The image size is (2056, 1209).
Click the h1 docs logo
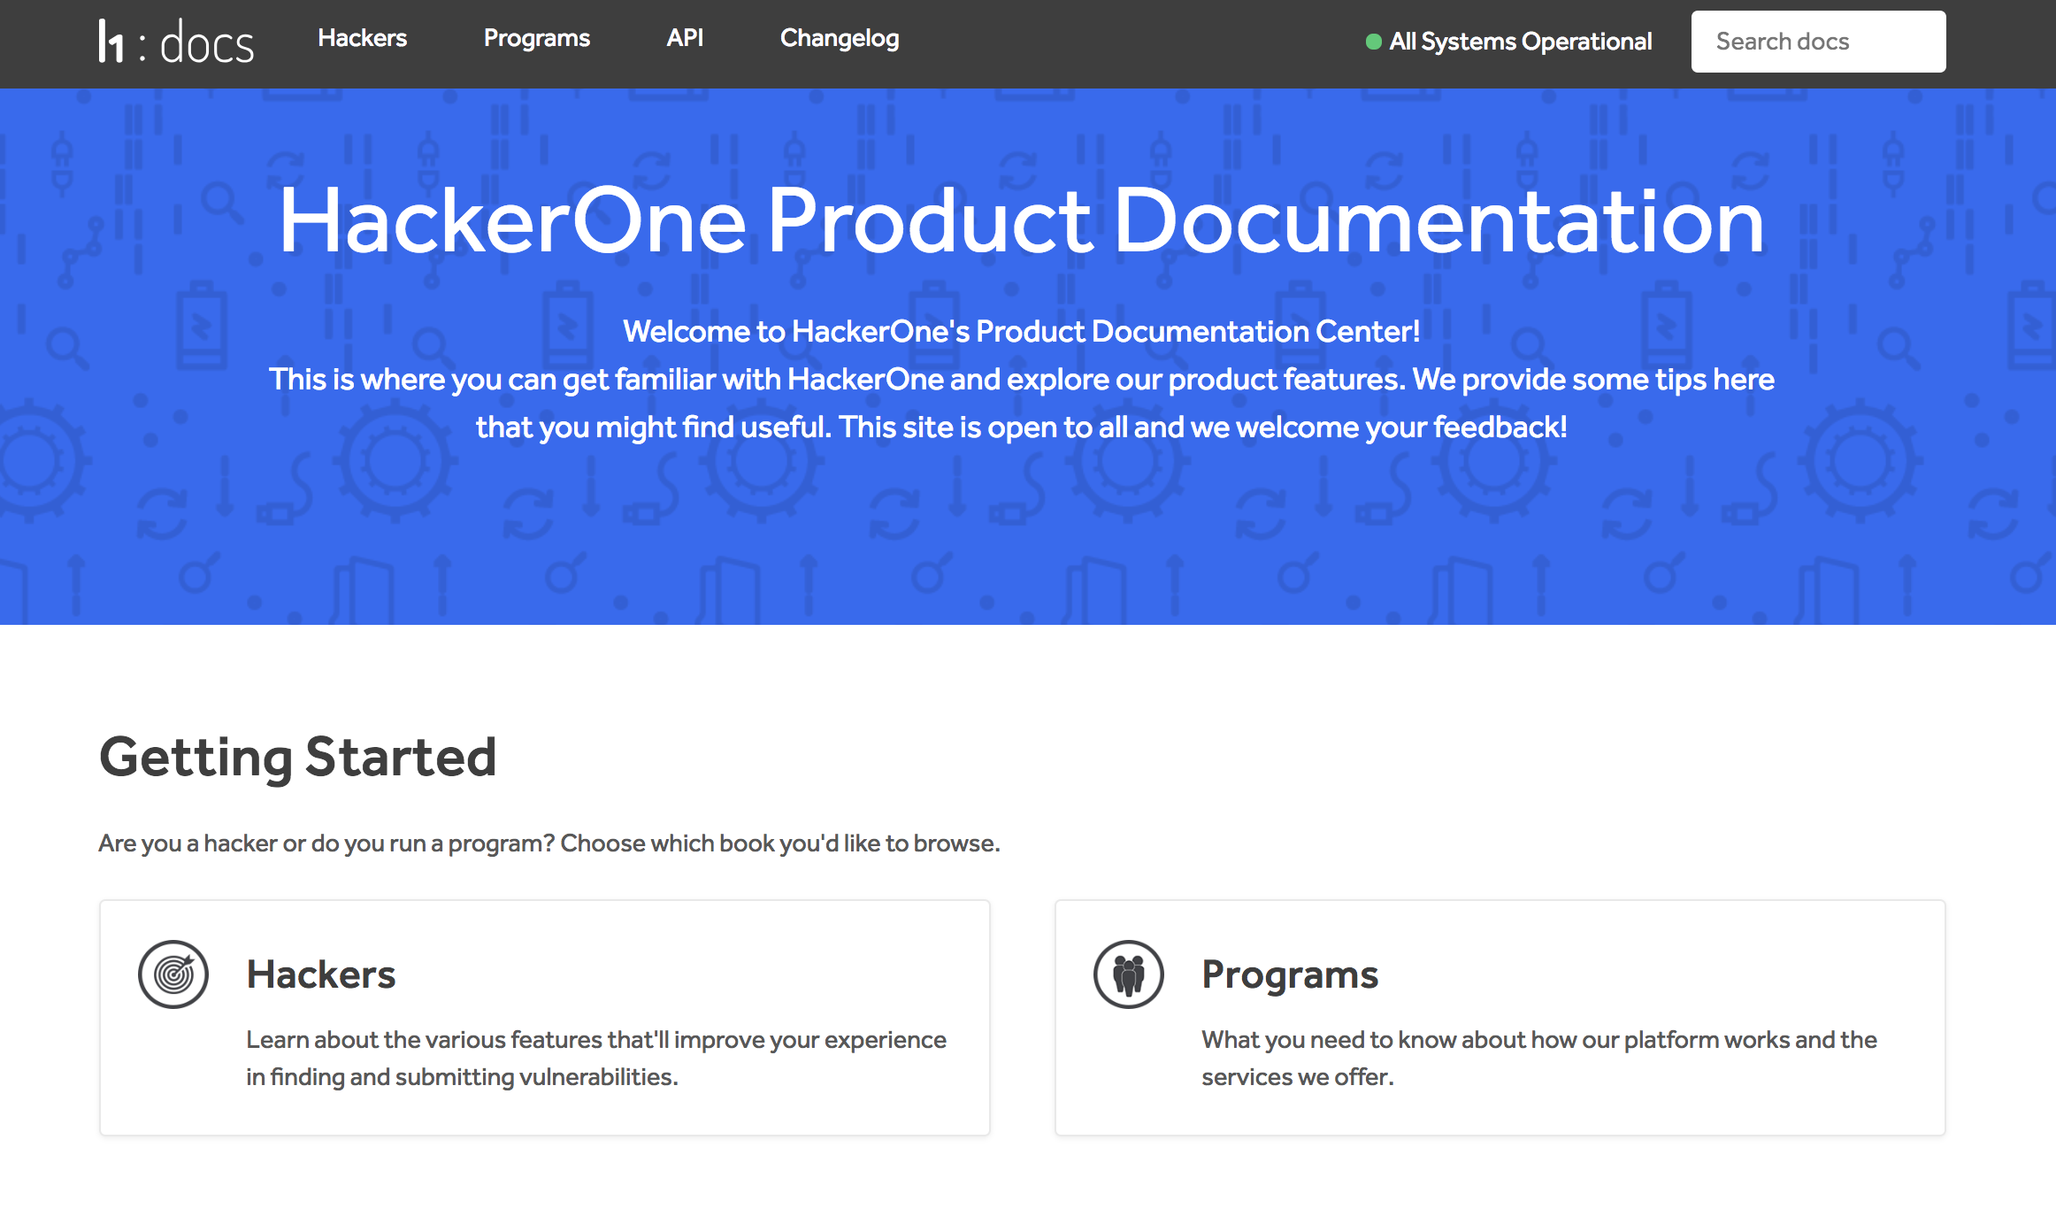tap(112, 42)
